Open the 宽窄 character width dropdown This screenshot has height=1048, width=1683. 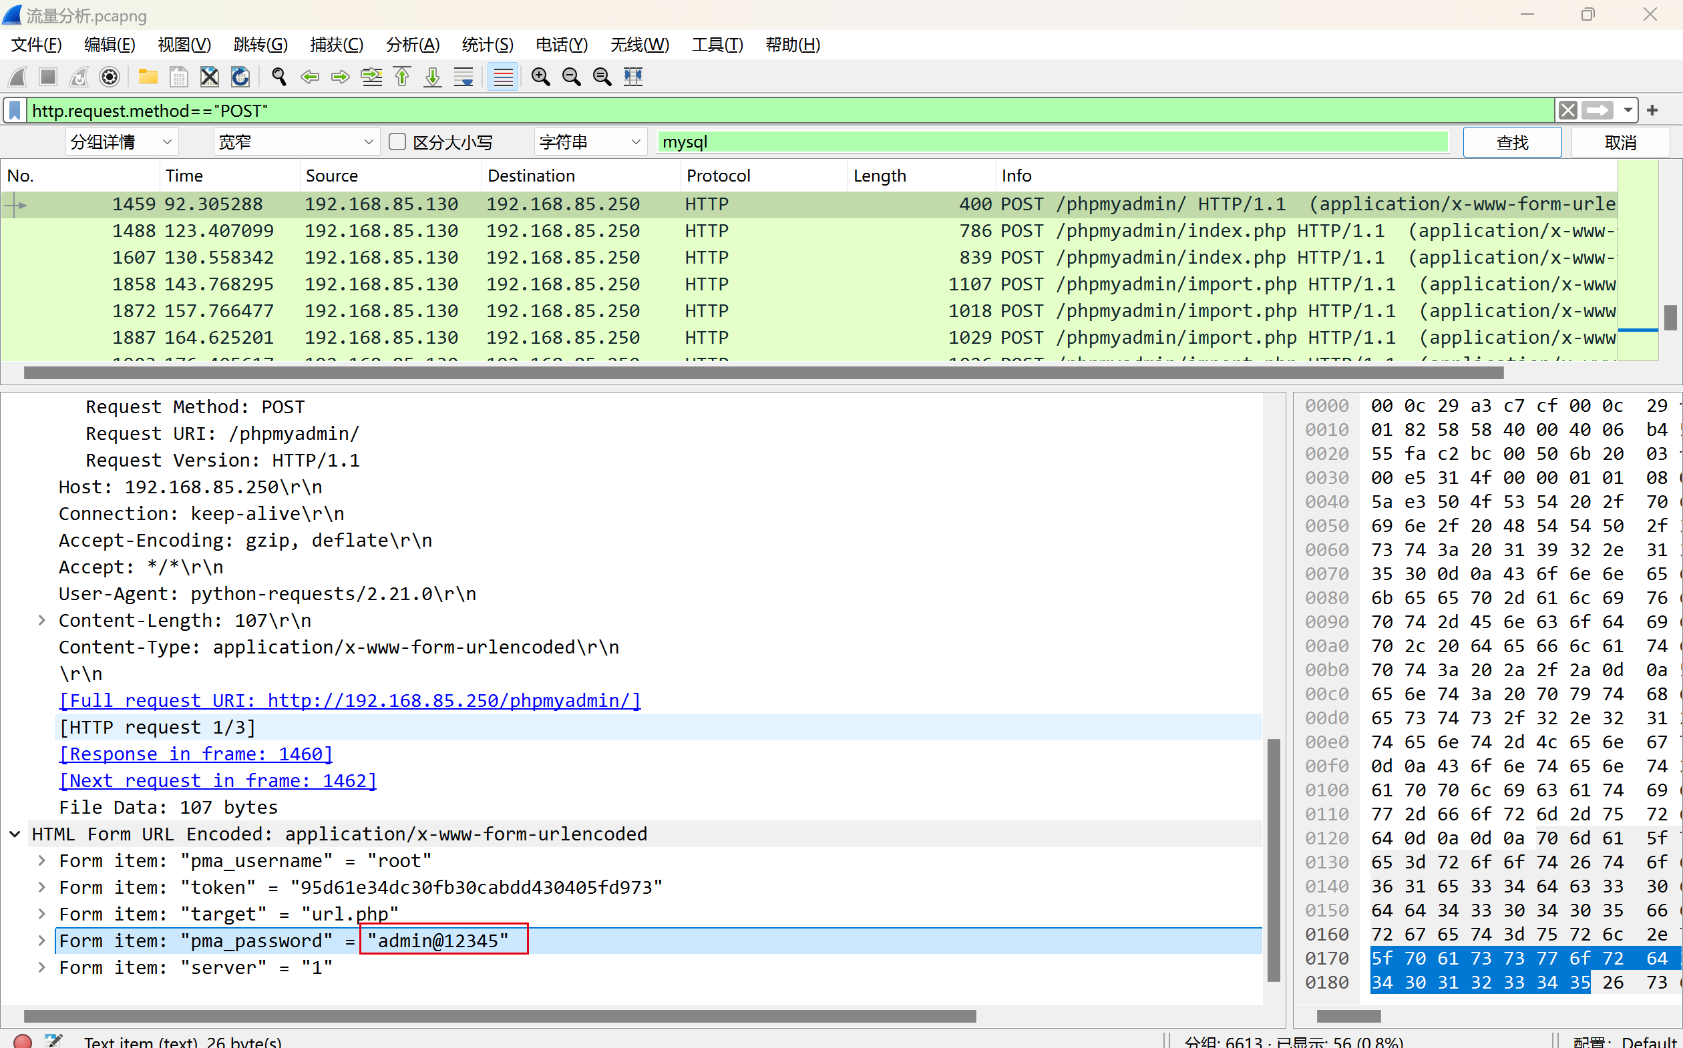[296, 142]
